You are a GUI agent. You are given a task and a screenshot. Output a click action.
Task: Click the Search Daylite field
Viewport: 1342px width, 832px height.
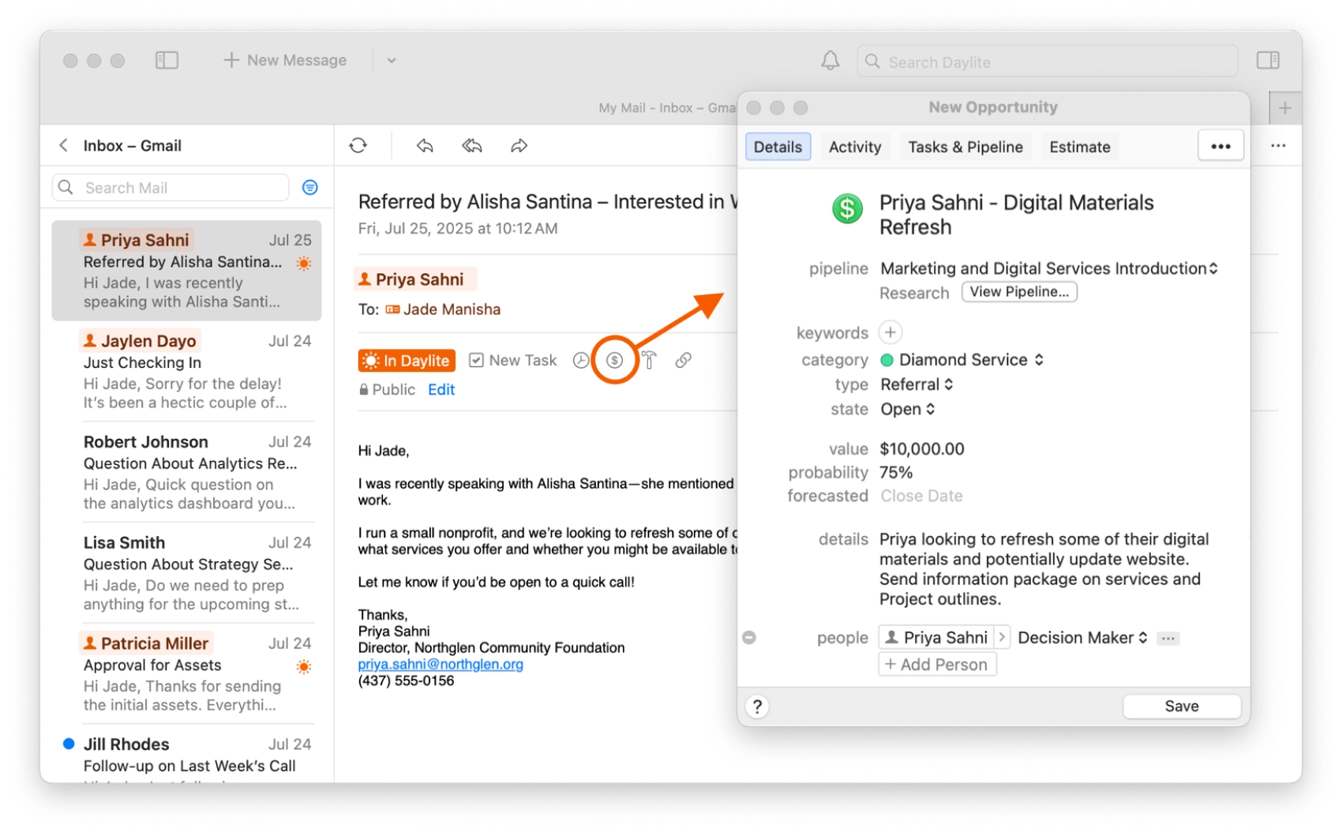tap(1048, 62)
